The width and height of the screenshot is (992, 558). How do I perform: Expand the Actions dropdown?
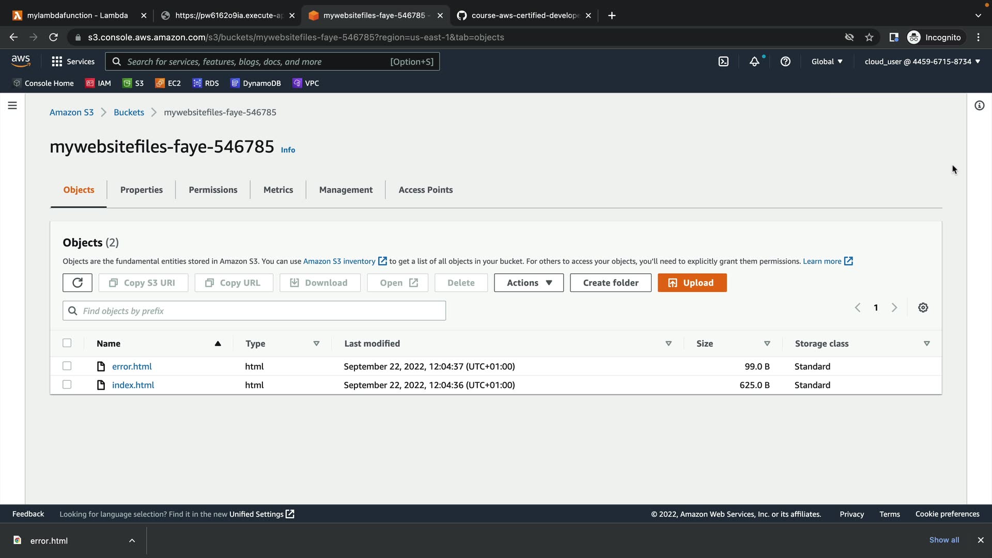(529, 283)
